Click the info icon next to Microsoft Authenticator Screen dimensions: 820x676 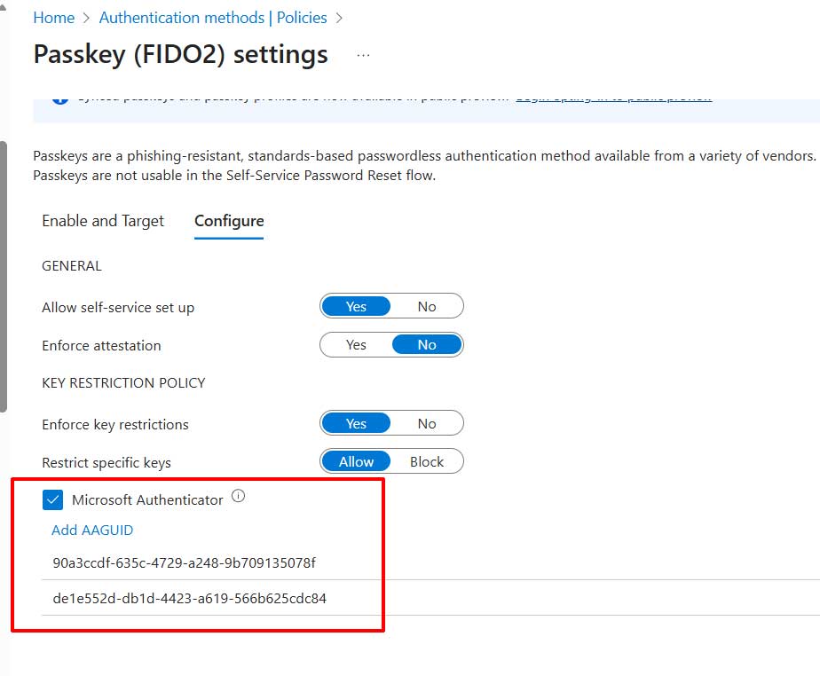coord(238,497)
